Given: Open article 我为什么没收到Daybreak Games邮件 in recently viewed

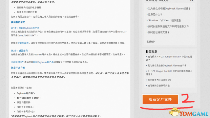Looking at the screenshot, I should [169, 9].
